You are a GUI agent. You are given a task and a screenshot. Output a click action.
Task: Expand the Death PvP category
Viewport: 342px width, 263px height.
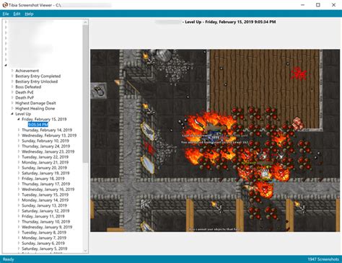click(x=12, y=97)
